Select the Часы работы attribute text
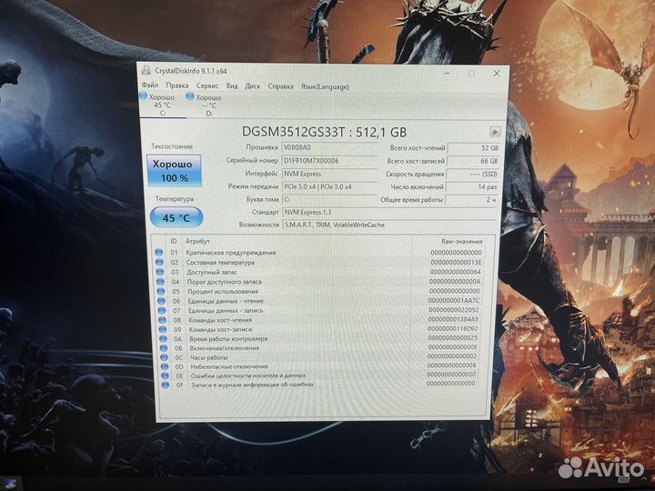Image resolution: width=655 pixels, height=491 pixels. tap(209, 357)
